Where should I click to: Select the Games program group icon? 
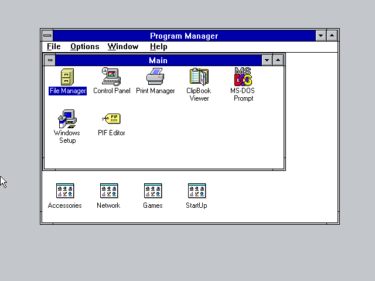(153, 191)
